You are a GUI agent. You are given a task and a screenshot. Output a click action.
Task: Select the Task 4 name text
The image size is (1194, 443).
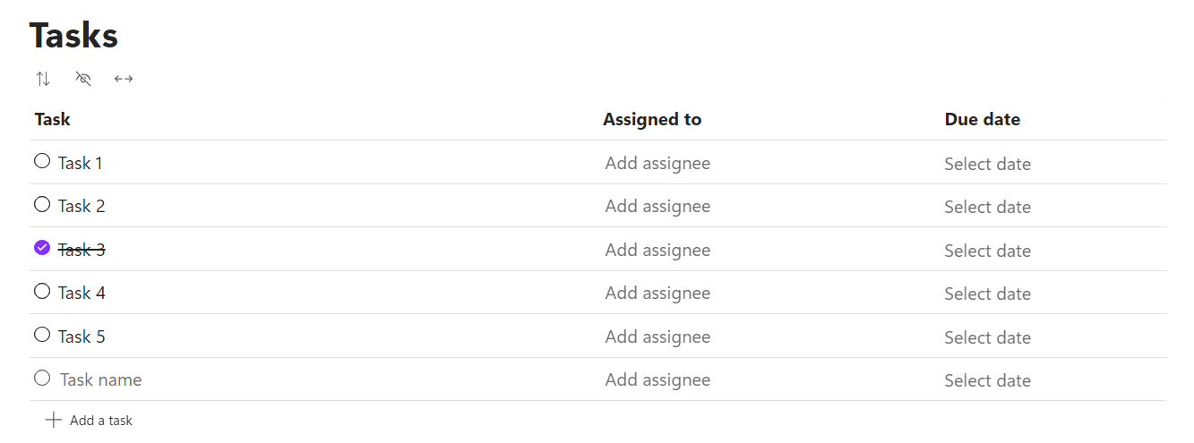(x=82, y=293)
